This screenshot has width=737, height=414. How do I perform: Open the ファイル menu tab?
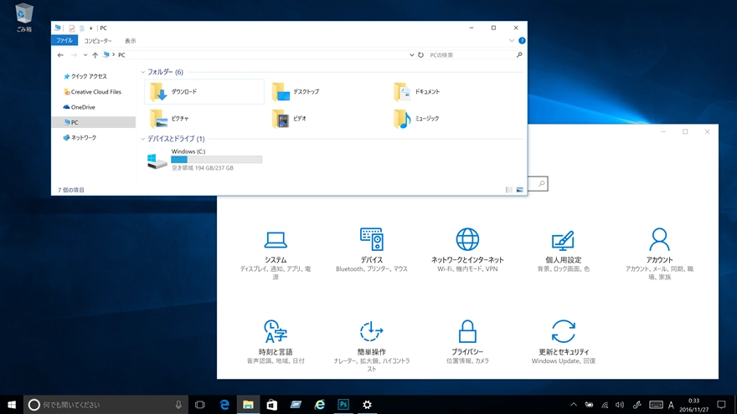coord(64,40)
